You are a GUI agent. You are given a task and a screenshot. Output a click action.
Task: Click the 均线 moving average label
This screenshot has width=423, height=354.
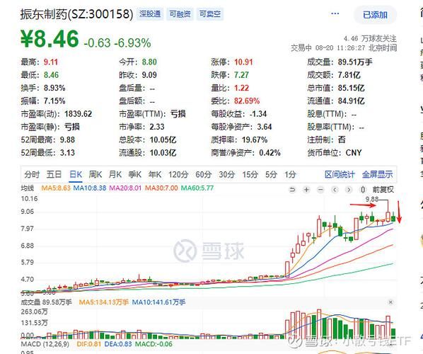(x=28, y=188)
